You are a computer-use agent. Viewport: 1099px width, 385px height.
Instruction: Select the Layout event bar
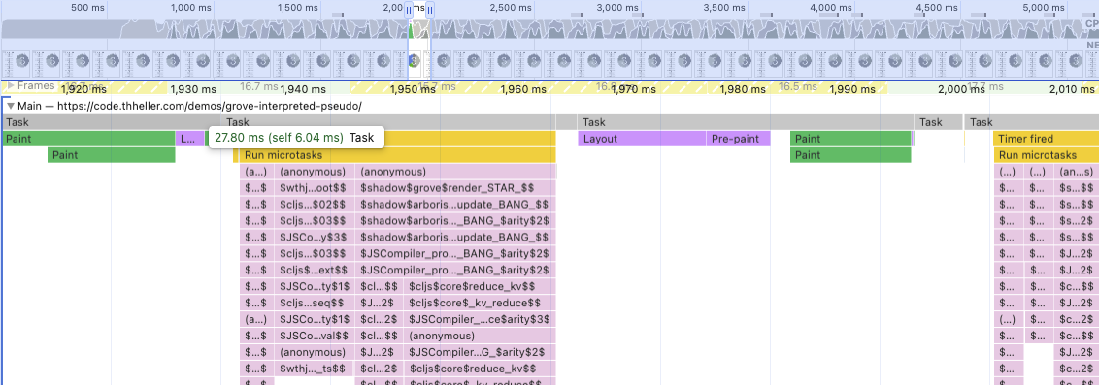click(642, 139)
